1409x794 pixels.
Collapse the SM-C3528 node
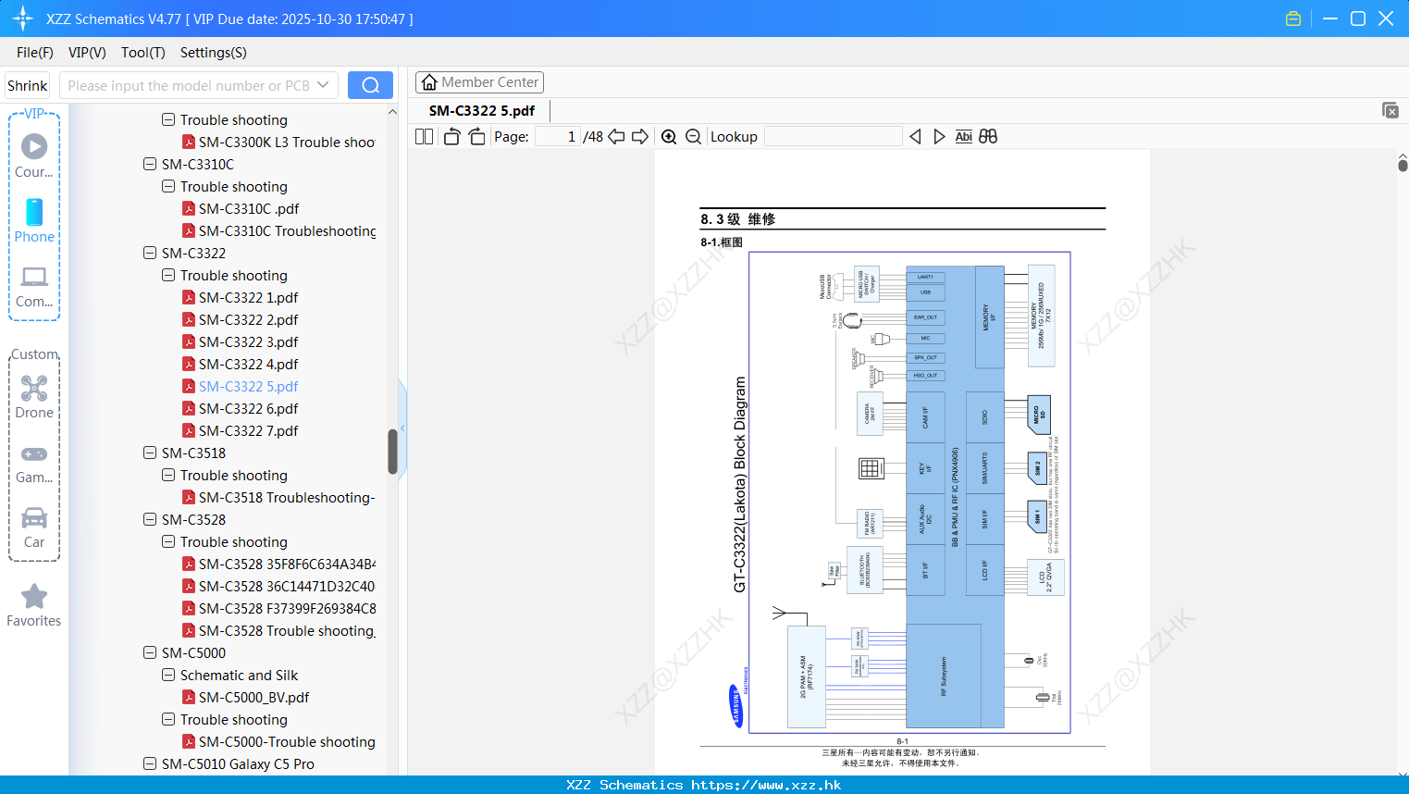150,519
